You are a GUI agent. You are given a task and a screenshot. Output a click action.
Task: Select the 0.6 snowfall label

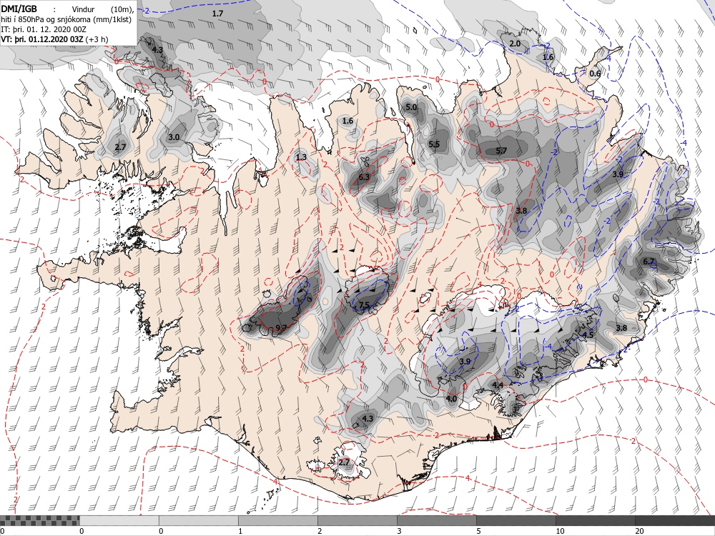coord(595,74)
